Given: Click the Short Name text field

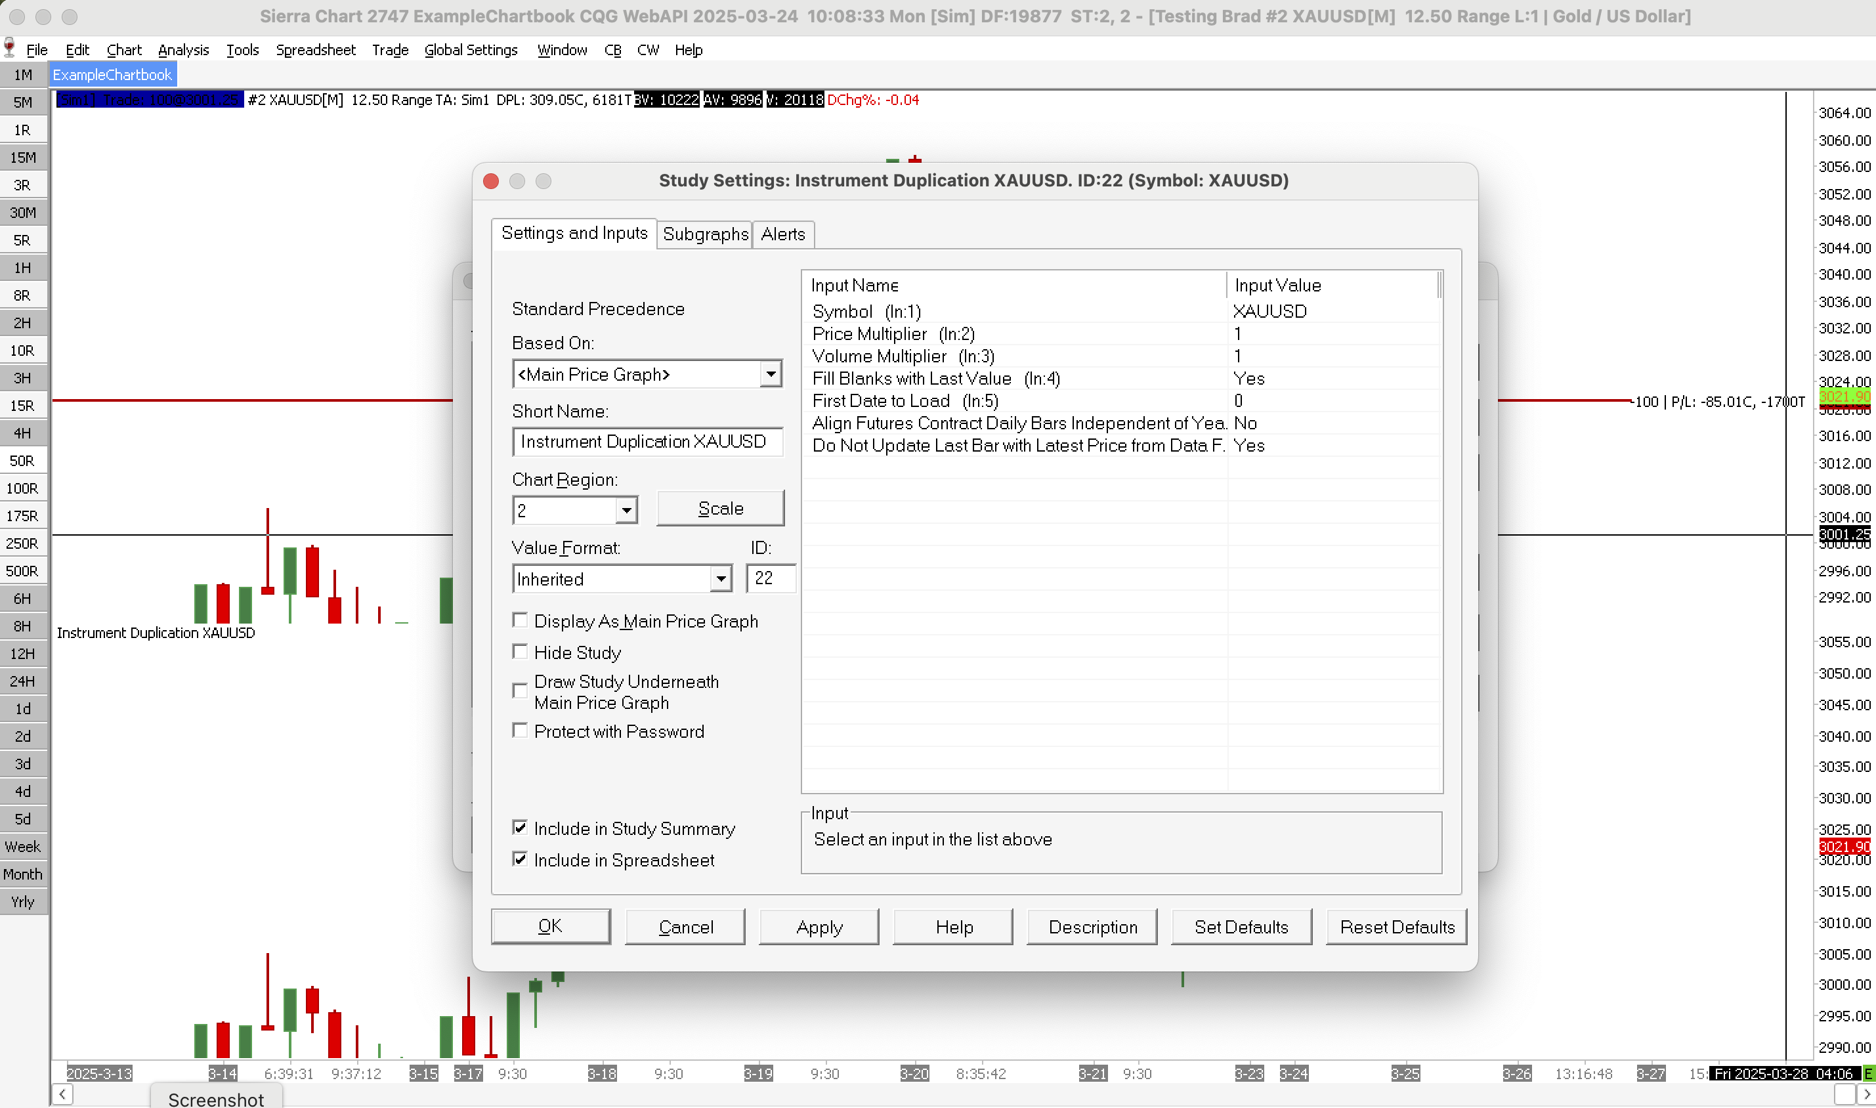Looking at the screenshot, I should pyautogui.click(x=647, y=442).
